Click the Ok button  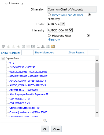[45, 129]
